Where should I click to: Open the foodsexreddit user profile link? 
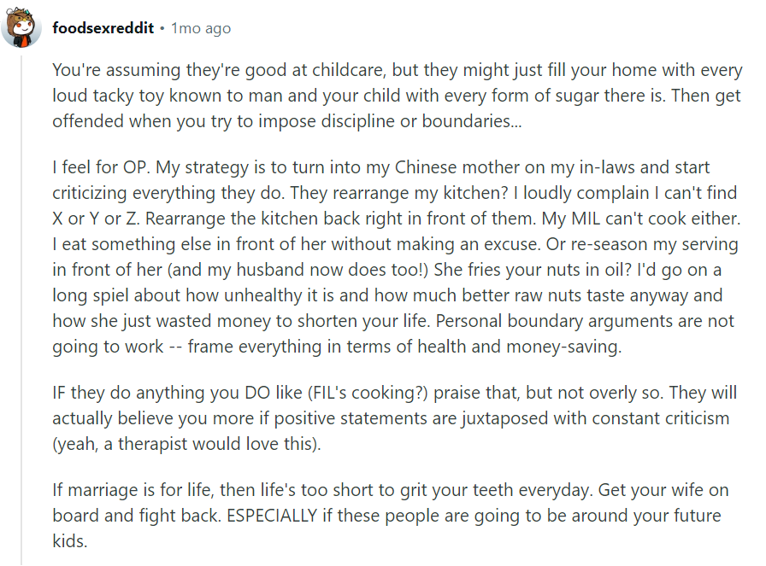[x=103, y=28]
